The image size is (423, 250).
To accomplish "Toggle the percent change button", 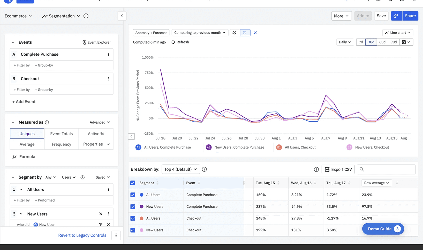I will (x=245, y=33).
